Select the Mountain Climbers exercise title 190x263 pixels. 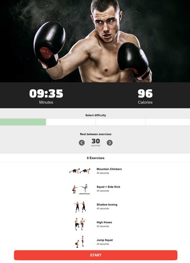click(109, 169)
